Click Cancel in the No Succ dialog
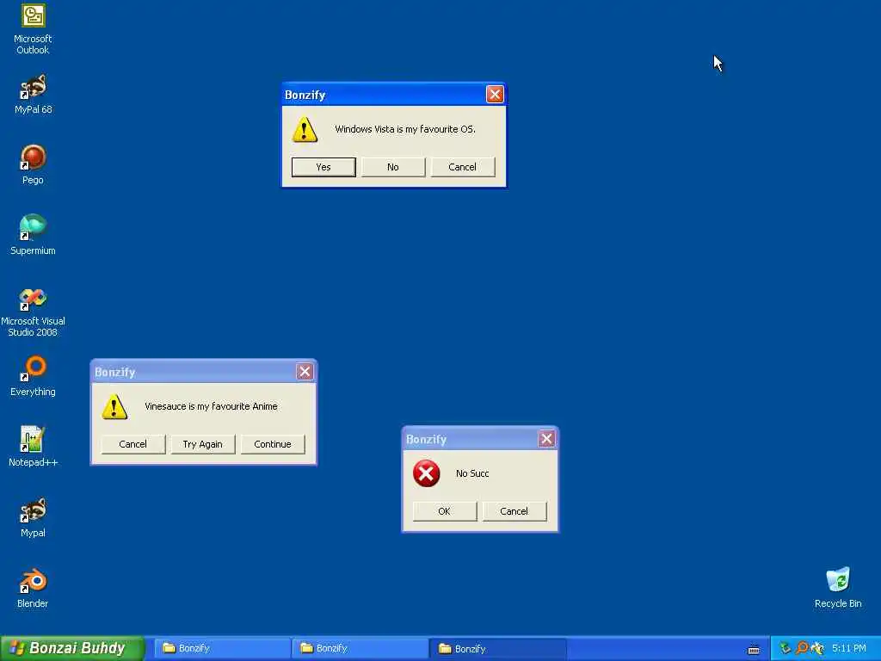 (x=514, y=511)
